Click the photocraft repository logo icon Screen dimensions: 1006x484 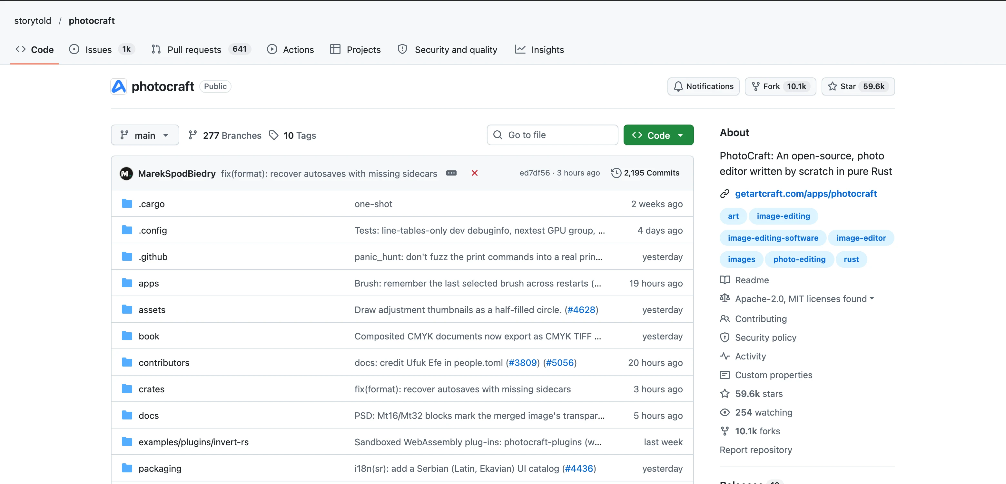click(x=118, y=86)
